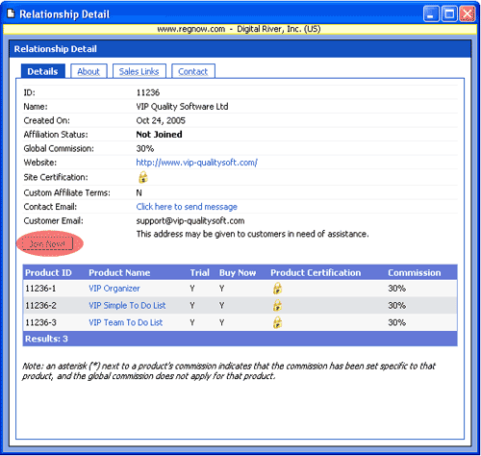The image size is (481, 456).
Task: Click the product ID 11236-3 cell
Action: point(40,322)
